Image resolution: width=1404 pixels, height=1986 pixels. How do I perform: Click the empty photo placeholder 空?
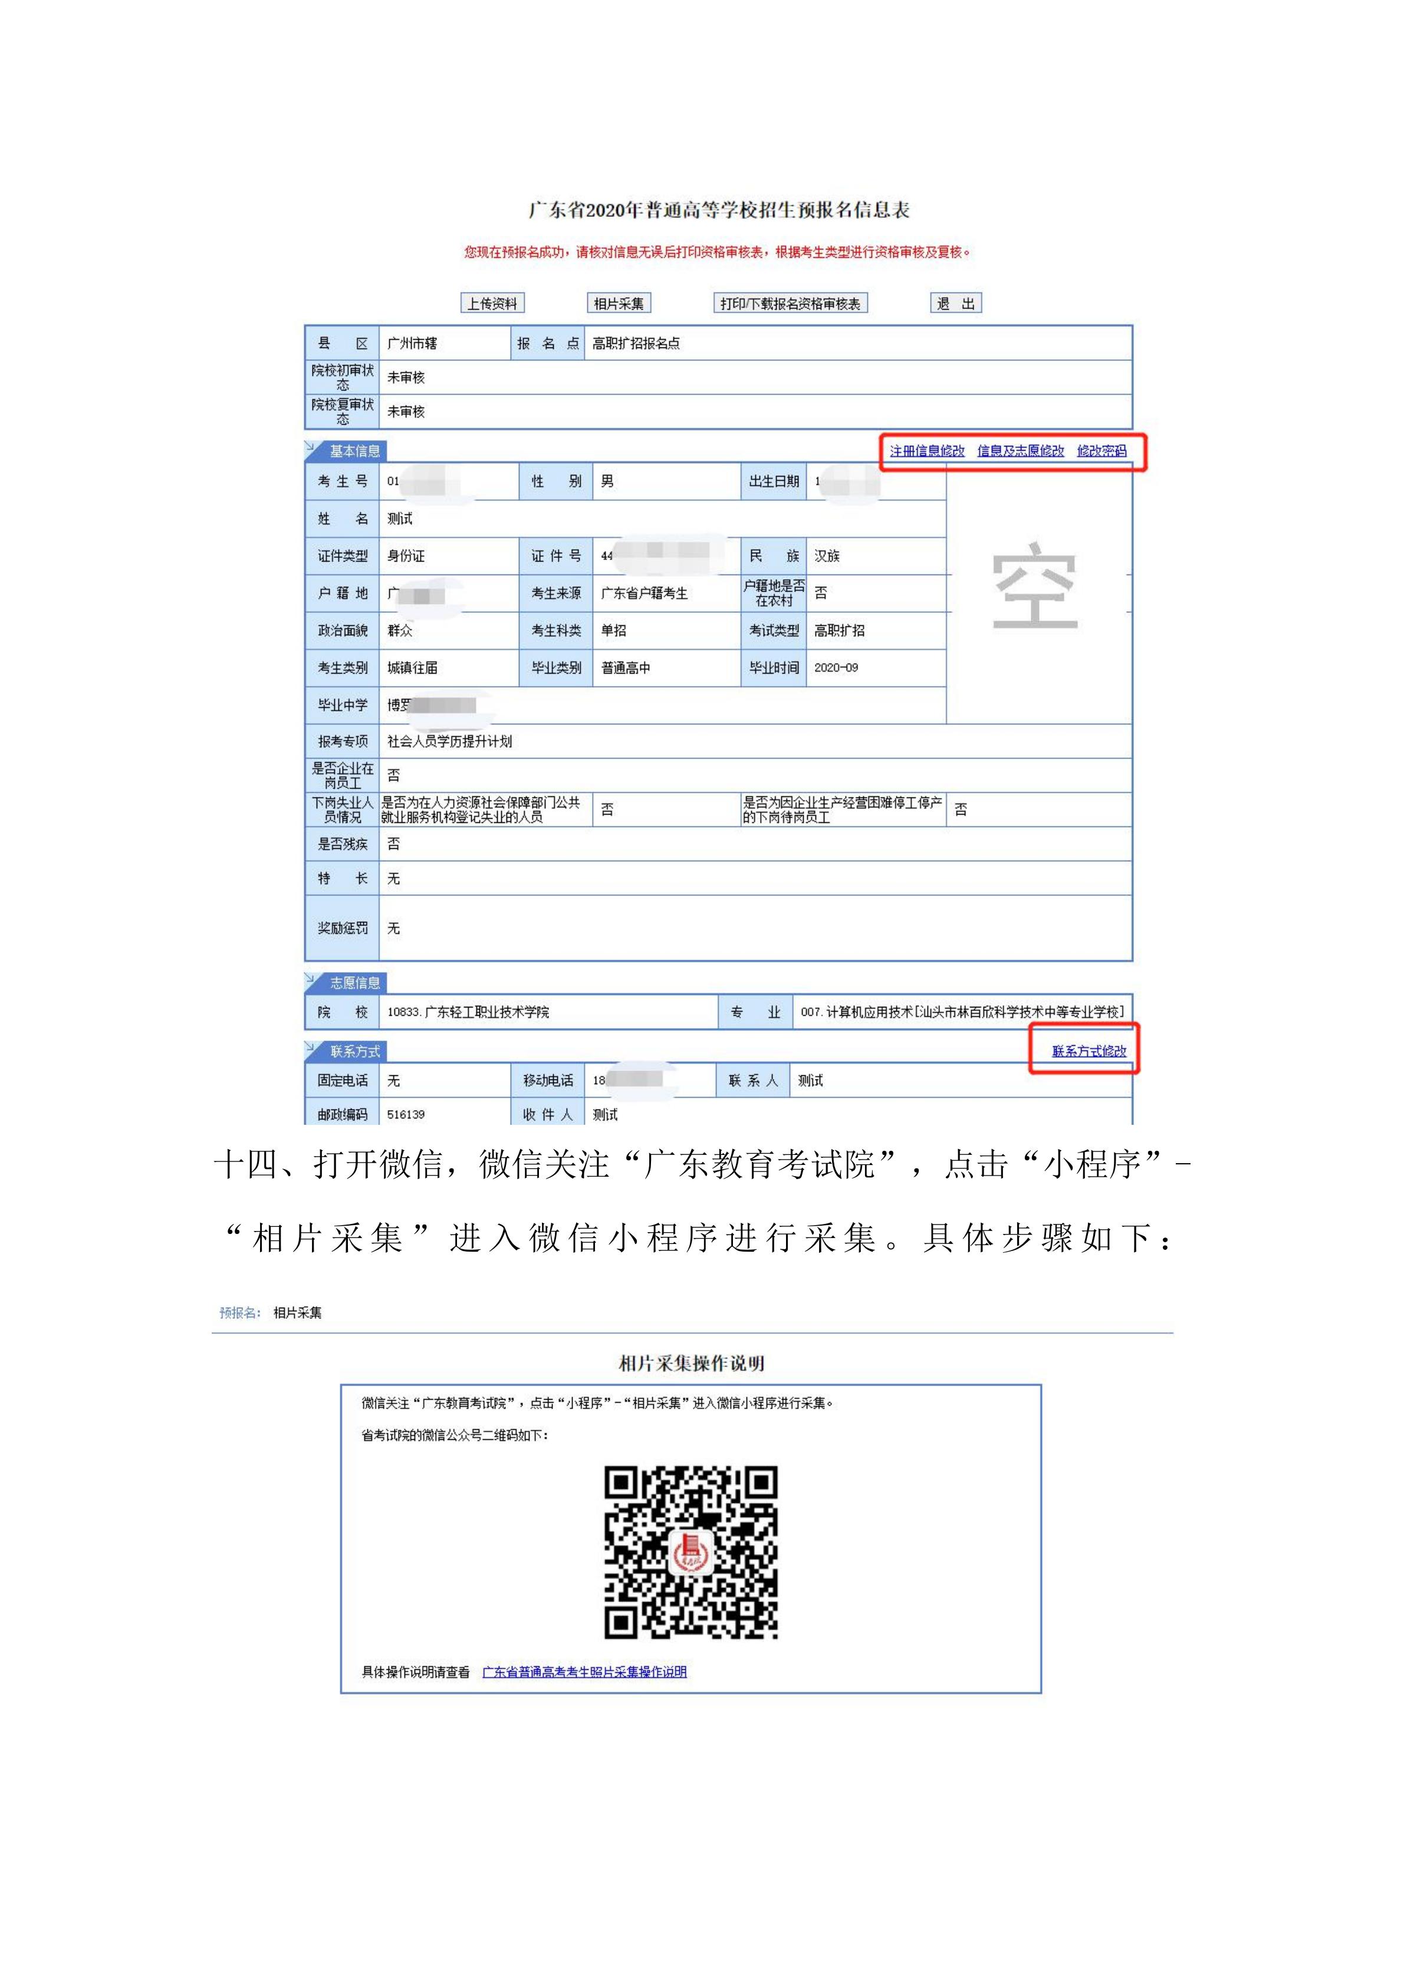pos(1035,586)
